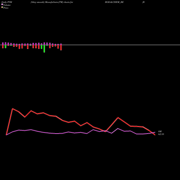Click the 'Daily PVM' title text

point(7,2)
